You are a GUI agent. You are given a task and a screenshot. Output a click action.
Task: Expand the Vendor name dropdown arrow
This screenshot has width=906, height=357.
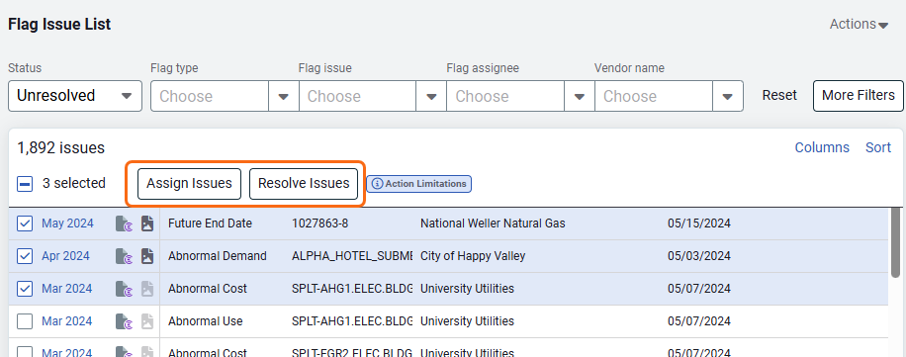coord(727,96)
